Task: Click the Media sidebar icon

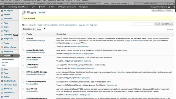Action: tap(2, 27)
